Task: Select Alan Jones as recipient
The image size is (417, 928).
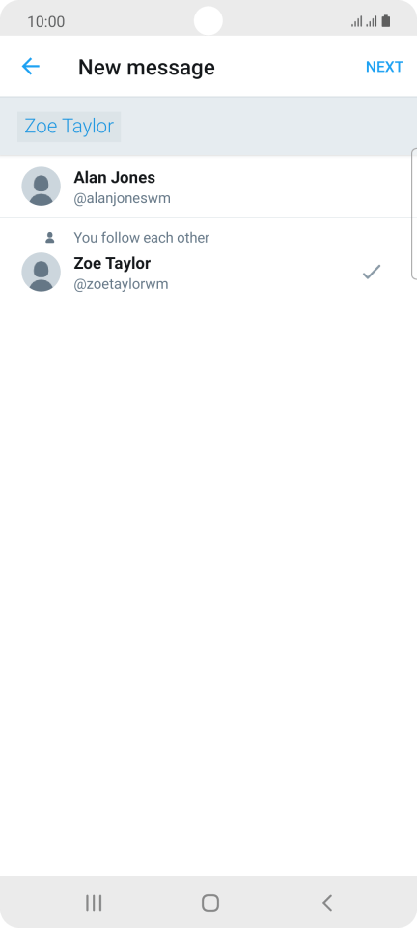Action: pyautogui.click(x=208, y=187)
